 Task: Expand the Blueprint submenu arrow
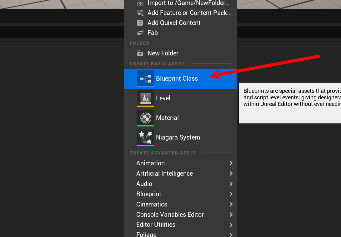point(231,194)
